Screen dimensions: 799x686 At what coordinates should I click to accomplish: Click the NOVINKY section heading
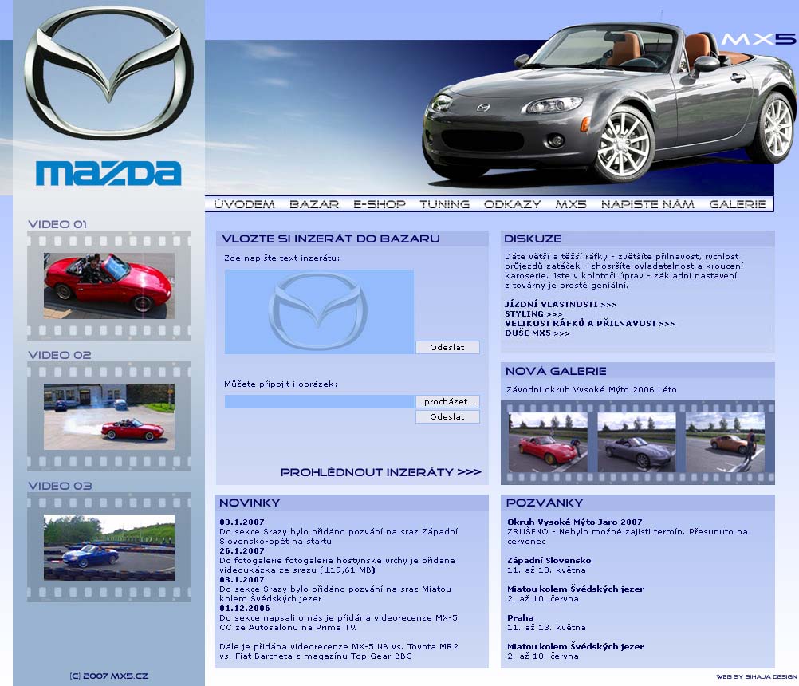[x=250, y=503]
